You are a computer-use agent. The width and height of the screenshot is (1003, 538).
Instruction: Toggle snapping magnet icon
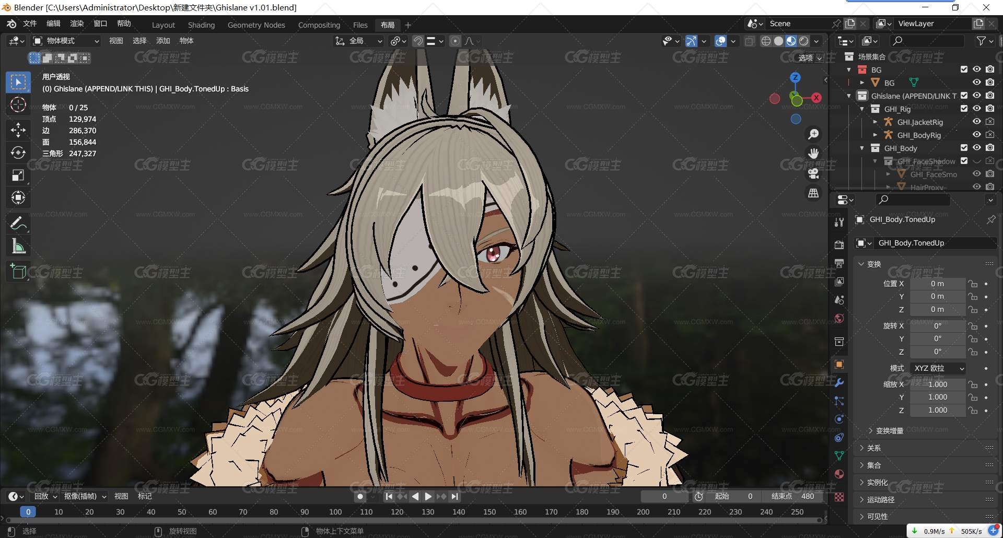418,41
